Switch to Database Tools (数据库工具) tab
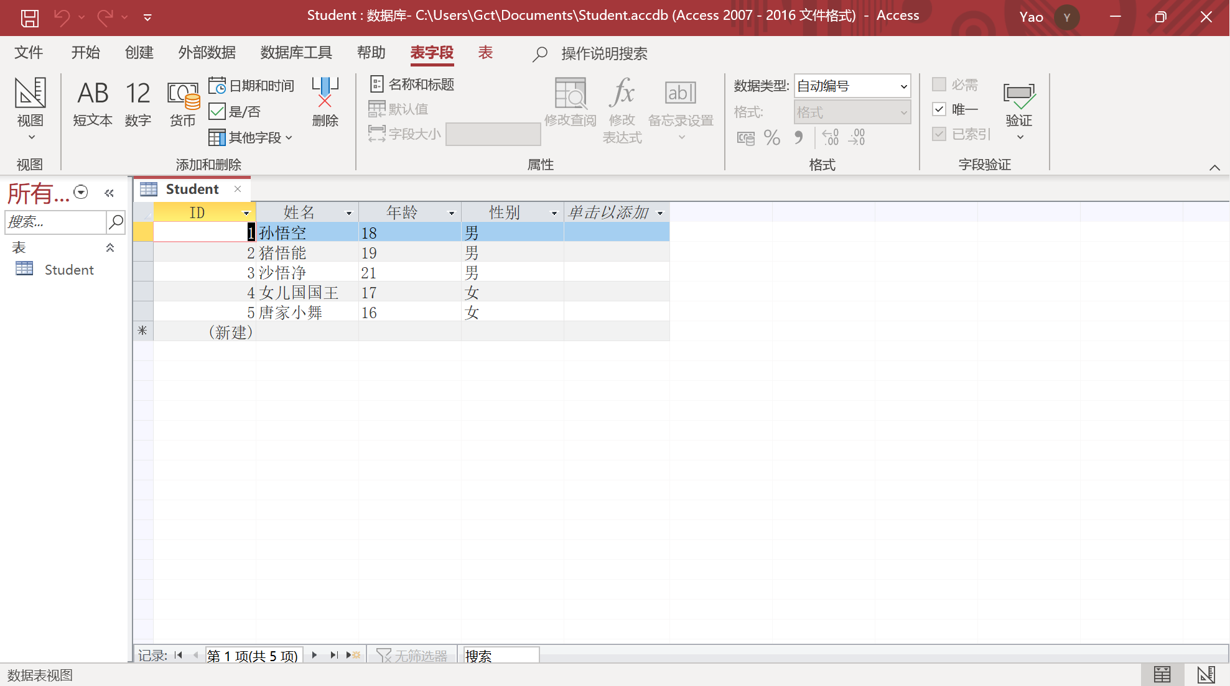The height and width of the screenshot is (686, 1230). [296, 53]
